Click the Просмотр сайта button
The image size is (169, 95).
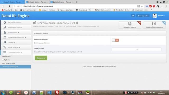click(143, 16)
